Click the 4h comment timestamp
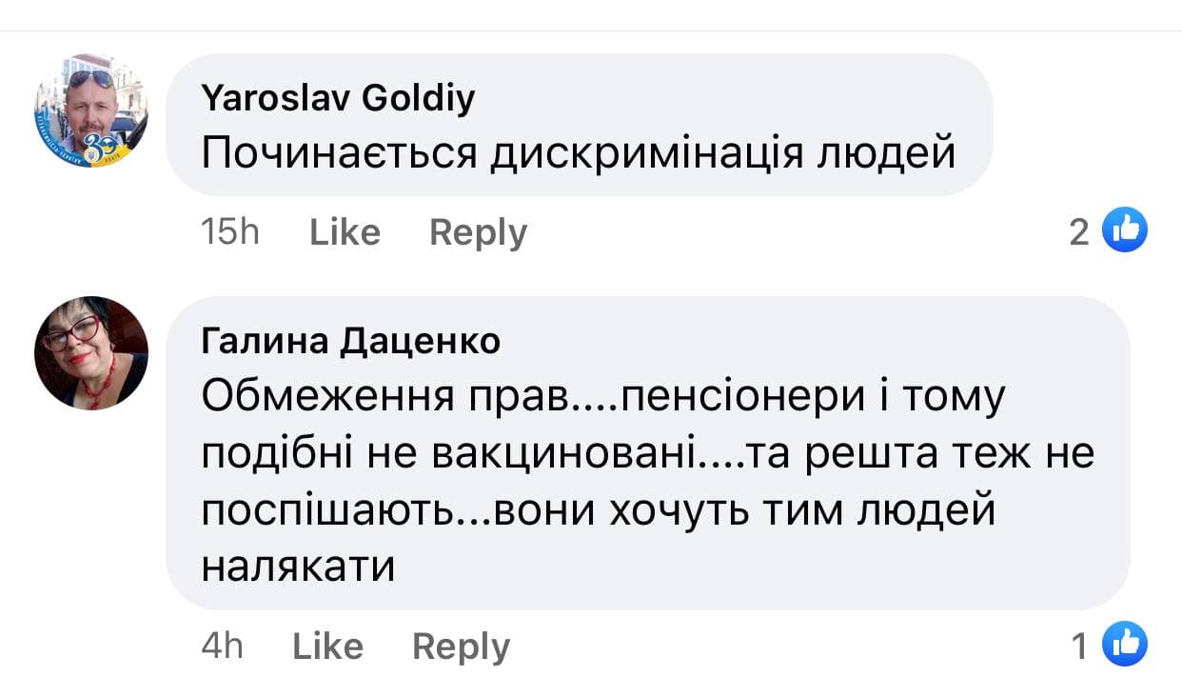Screen dimensions: 1182x677 click(222, 647)
